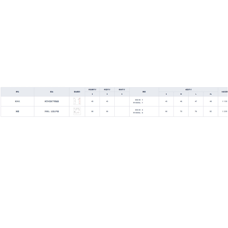Select the 部位 column header
228x228 pixels.
pyautogui.click(x=17, y=92)
